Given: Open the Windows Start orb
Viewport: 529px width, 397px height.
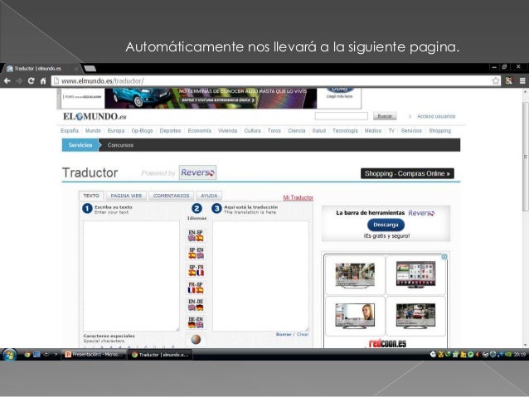Looking at the screenshot, I should [9, 355].
